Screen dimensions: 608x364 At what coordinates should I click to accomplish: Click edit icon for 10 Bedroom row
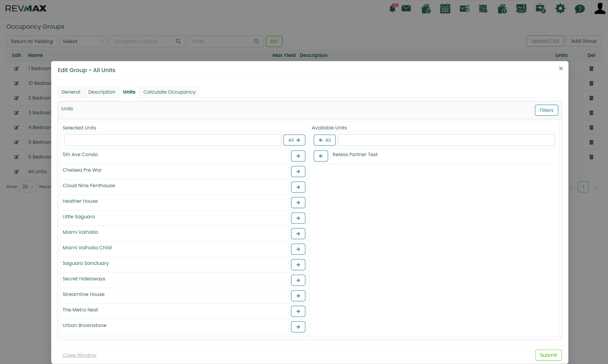(16, 83)
